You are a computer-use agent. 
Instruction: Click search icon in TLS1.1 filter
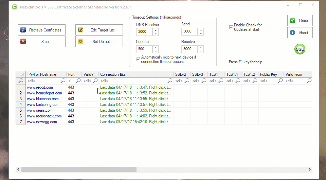point(238,81)
